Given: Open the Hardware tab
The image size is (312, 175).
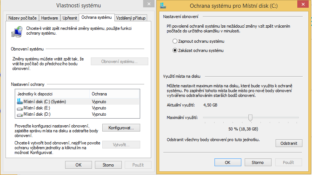Looking at the screenshot, I should click(x=49, y=18).
